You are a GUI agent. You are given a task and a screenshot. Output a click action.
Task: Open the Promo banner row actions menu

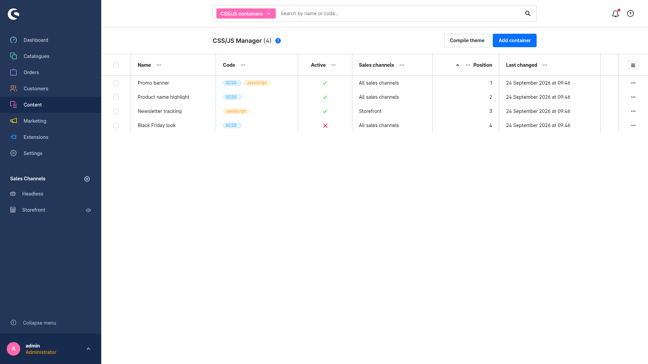pyautogui.click(x=633, y=83)
